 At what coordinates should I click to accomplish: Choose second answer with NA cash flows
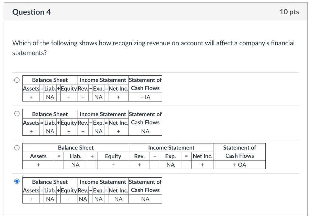click(x=17, y=114)
